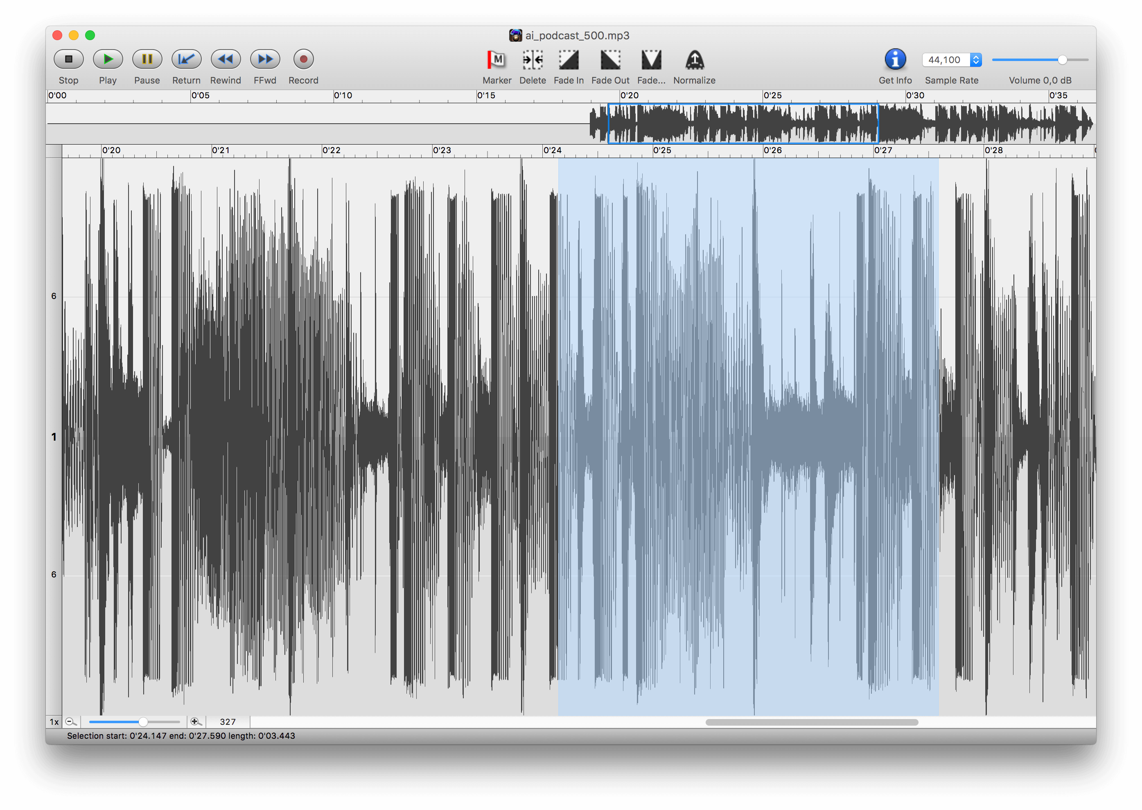Click the 0'22 mark on detail ruler
1142x810 pixels.
332,150
